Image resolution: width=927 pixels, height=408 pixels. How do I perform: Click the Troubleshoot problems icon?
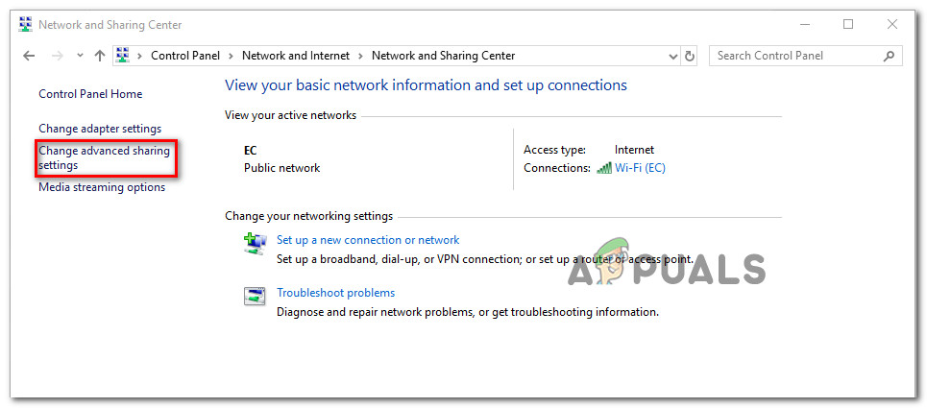(x=255, y=296)
